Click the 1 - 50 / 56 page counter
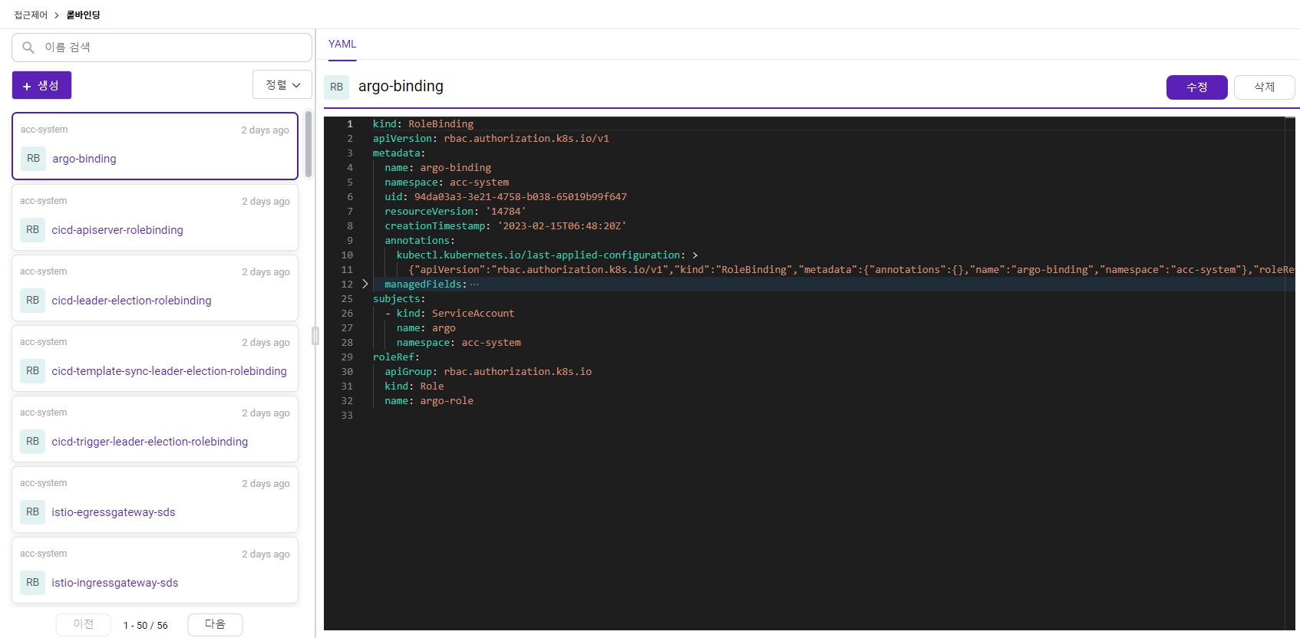1300x638 pixels. 146,625
